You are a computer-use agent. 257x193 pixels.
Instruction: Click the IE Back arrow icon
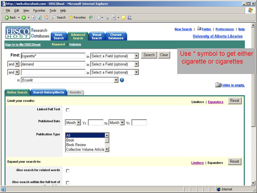tap(7, 18)
